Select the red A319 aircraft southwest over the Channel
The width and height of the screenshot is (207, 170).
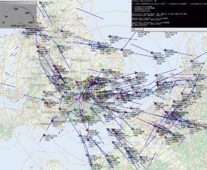[x=44, y=135]
